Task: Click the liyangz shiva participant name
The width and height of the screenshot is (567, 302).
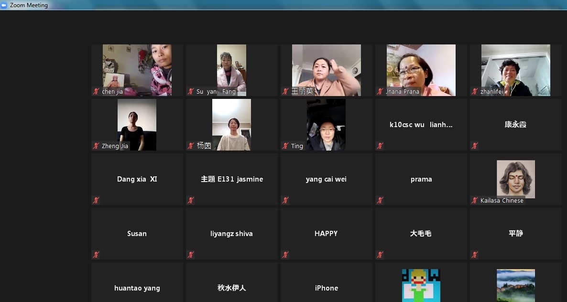Action: pos(231,234)
